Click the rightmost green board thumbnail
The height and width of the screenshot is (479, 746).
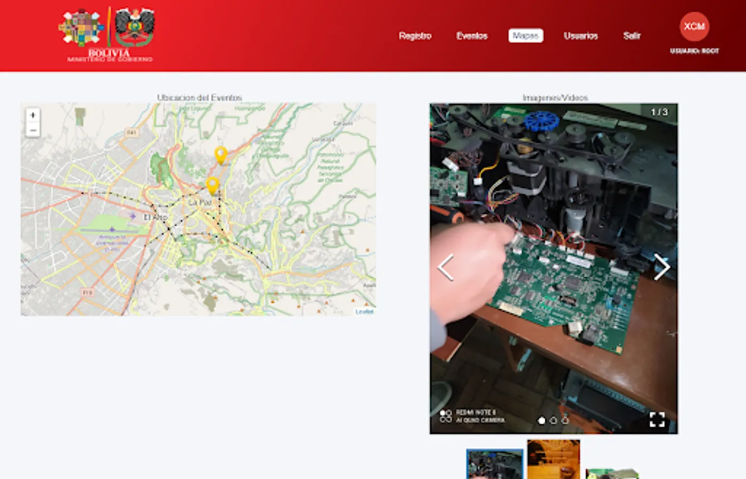pyautogui.click(x=612, y=470)
